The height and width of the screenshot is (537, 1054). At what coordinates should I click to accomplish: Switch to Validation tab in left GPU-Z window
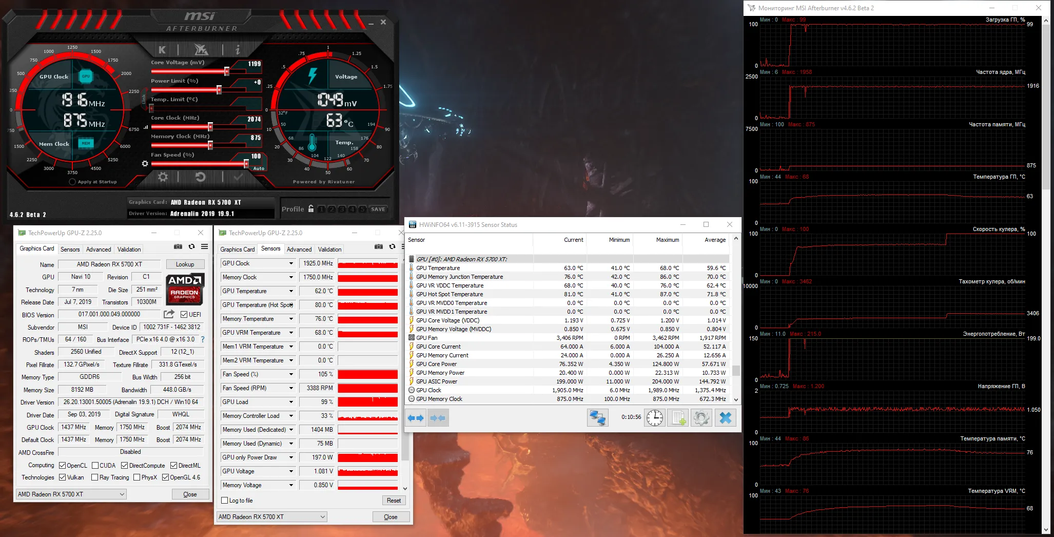(129, 250)
